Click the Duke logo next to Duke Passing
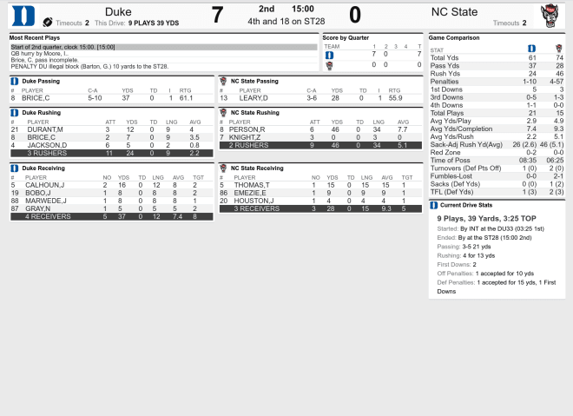The width and height of the screenshot is (573, 416). pos(14,81)
